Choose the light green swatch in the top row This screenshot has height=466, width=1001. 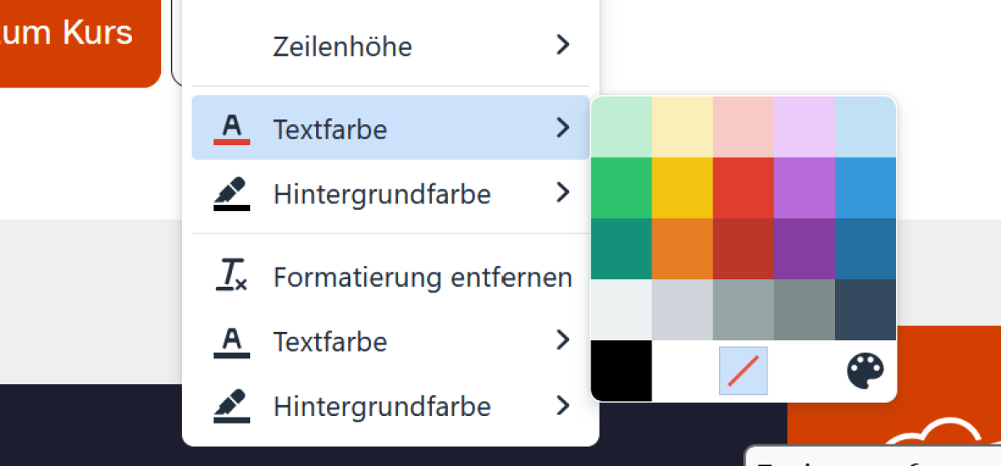[x=621, y=127]
